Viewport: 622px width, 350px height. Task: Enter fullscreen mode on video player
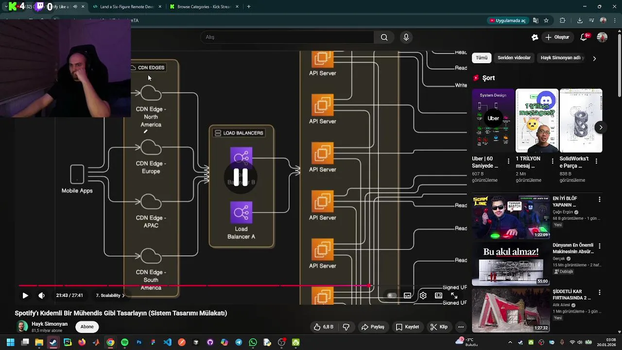click(x=454, y=296)
